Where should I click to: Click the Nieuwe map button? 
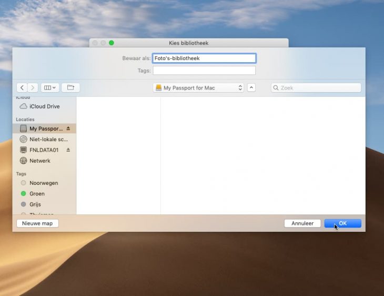[38, 223]
